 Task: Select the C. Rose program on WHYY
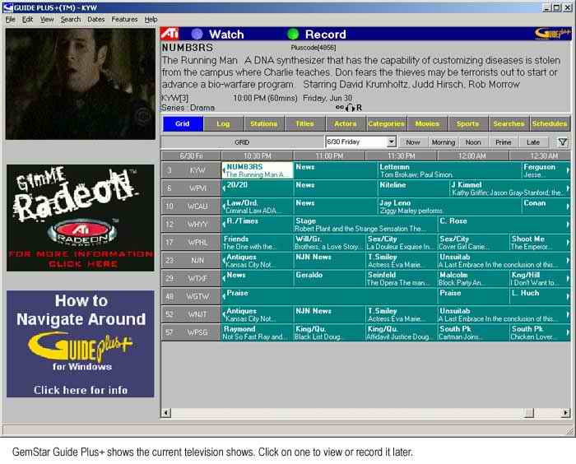504,225
